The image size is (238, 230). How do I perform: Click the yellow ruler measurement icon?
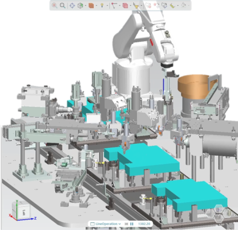click(172, 6)
